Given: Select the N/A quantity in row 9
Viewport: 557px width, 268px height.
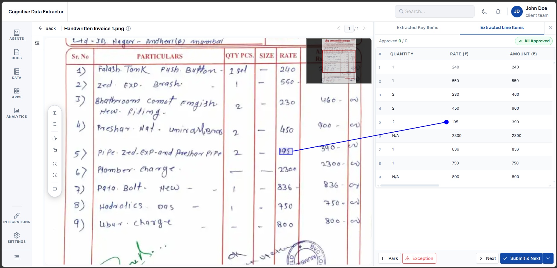Looking at the screenshot, I should pyautogui.click(x=395, y=177).
